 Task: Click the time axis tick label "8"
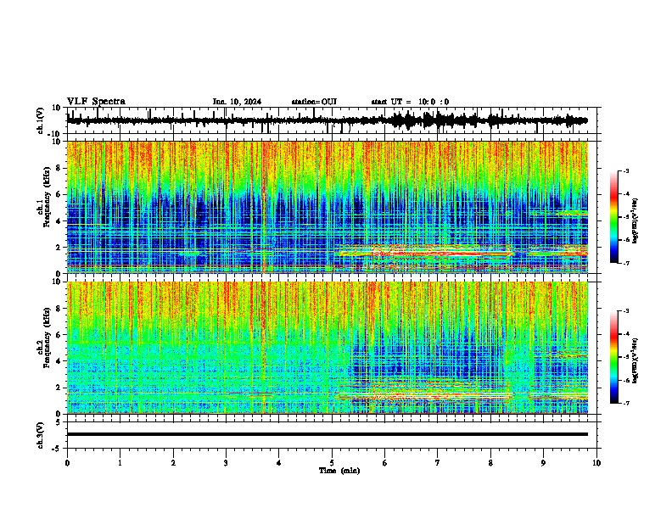[x=490, y=463]
